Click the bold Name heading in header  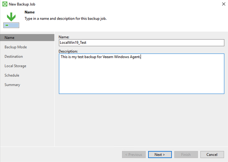tap(29, 12)
